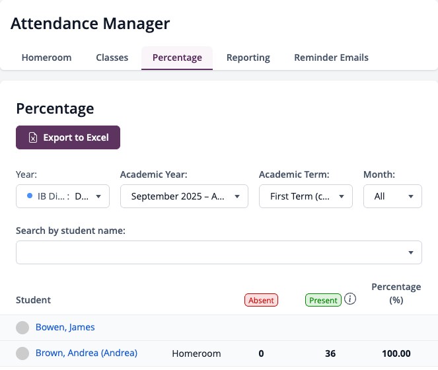Click Bowen, James avatar circle
Viewport: 438px width, 370px height.
pos(22,328)
